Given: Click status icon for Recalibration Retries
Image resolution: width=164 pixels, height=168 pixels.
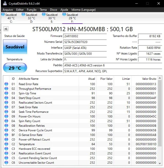Looking at the screenshot, I should (x=6, y=125).
